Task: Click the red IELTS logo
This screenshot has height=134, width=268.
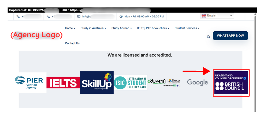Action: [63, 83]
